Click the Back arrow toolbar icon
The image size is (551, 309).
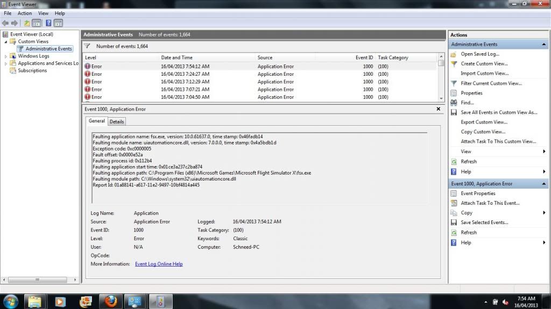point(5,23)
